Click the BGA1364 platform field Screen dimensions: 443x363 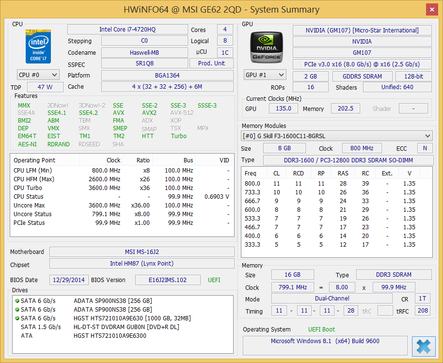coord(167,76)
